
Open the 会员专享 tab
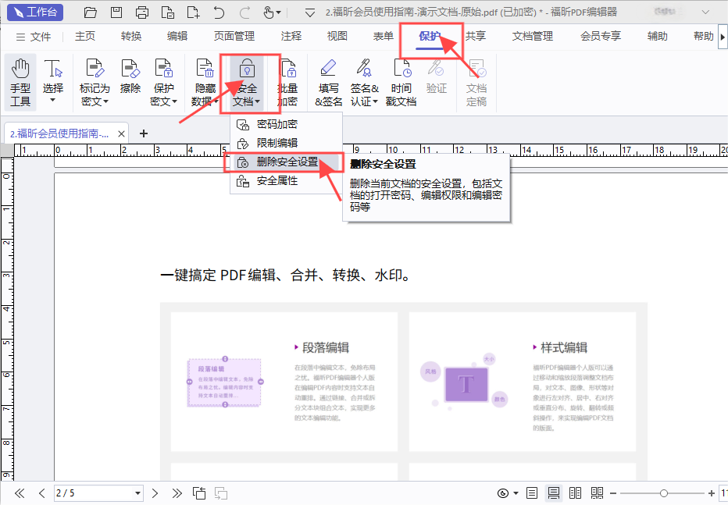601,36
